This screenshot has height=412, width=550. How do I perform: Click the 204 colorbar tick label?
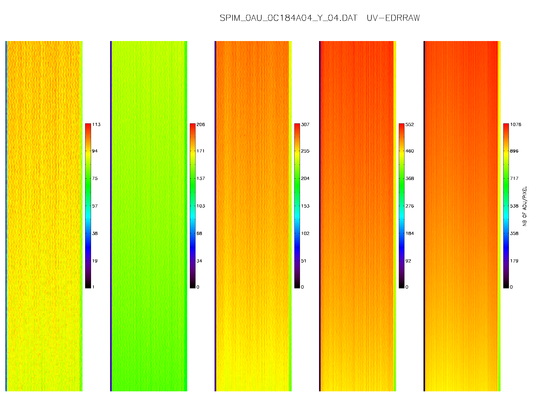click(305, 178)
